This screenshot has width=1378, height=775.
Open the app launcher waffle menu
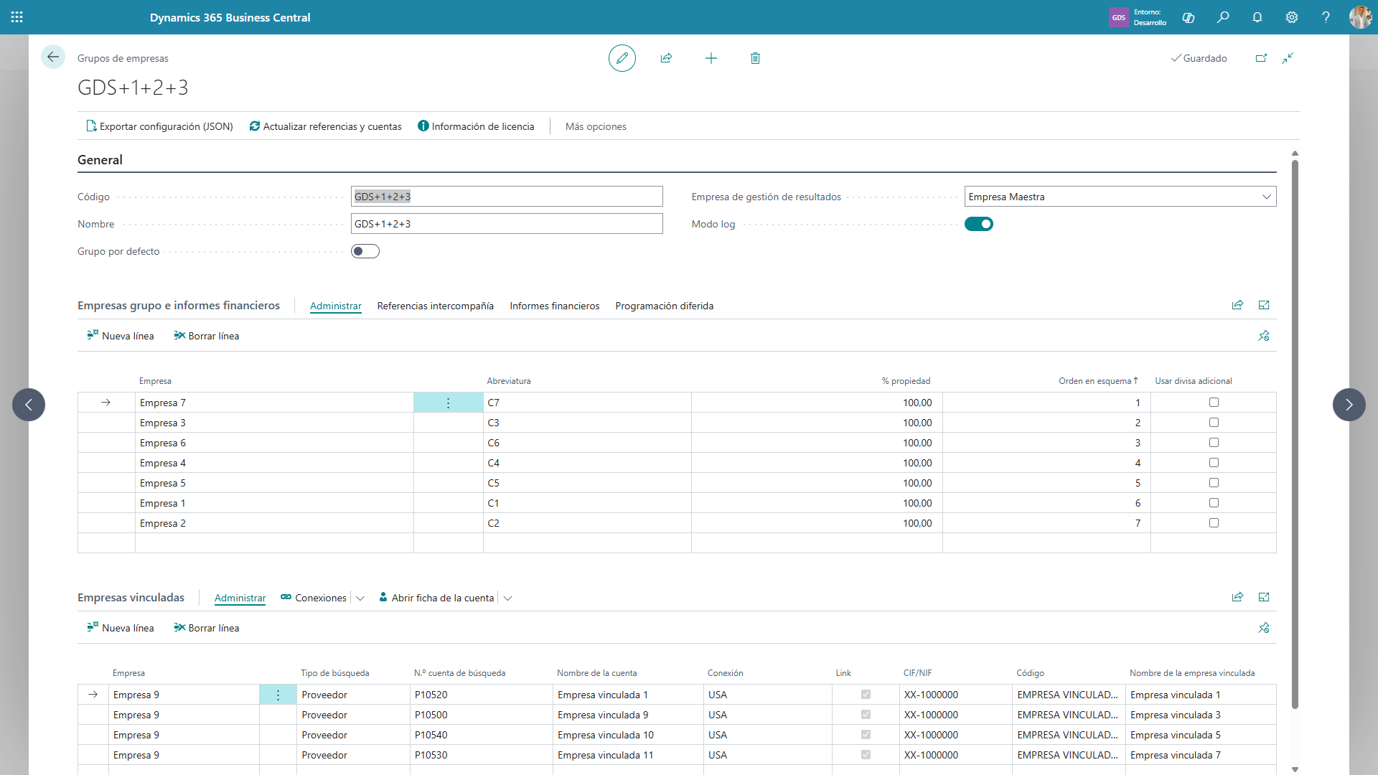pyautogui.click(x=17, y=17)
